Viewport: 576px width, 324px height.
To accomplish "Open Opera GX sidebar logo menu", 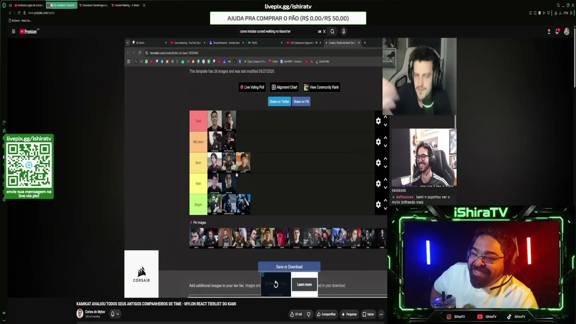I will [x=4, y=5].
